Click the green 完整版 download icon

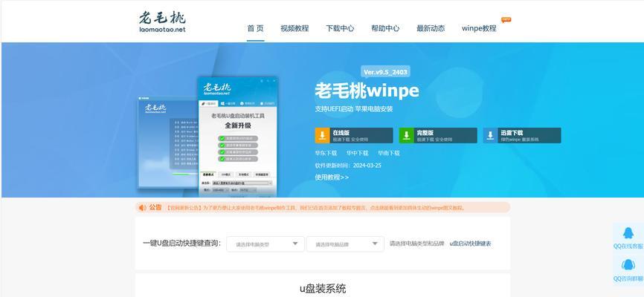(x=407, y=135)
